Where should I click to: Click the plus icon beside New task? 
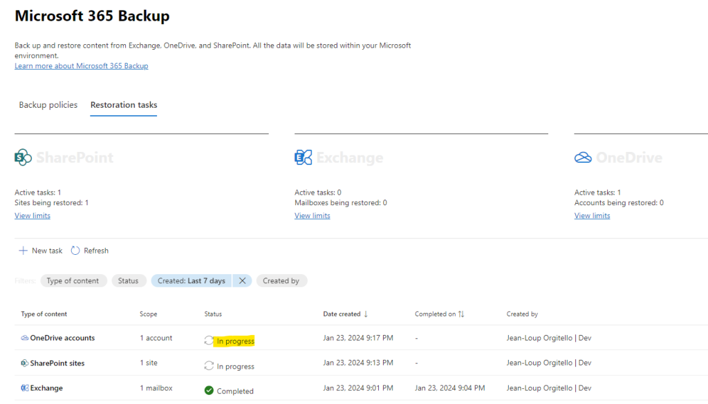[x=23, y=251]
